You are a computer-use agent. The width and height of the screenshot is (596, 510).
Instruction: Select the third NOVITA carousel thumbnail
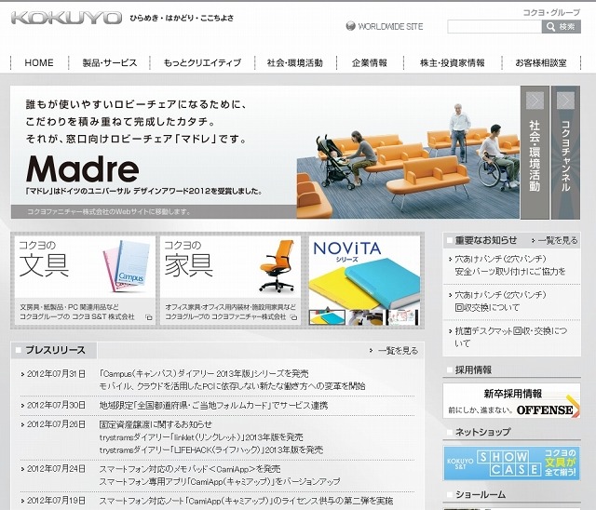[x=402, y=317]
